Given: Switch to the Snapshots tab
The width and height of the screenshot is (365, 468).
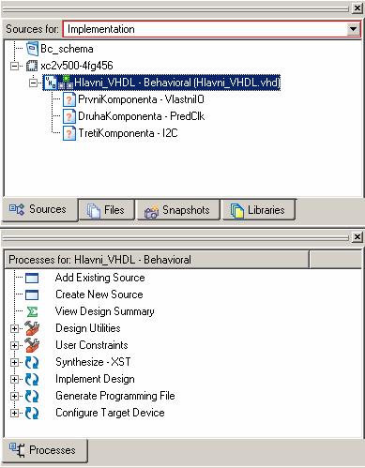Looking at the screenshot, I should [x=178, y=210].
